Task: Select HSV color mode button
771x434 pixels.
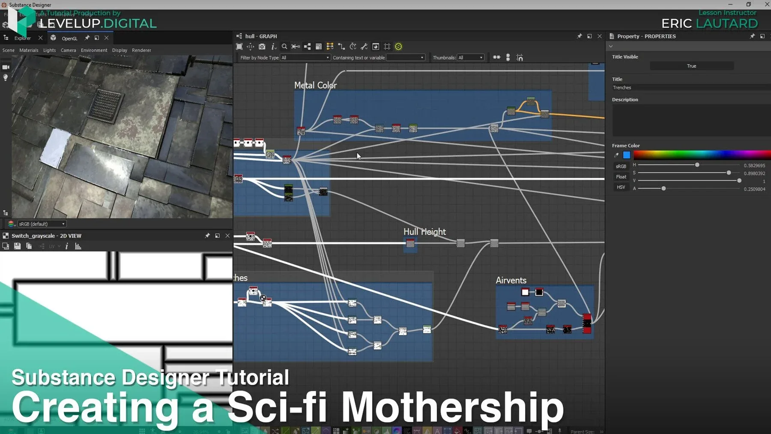Action: pos(621,187)
